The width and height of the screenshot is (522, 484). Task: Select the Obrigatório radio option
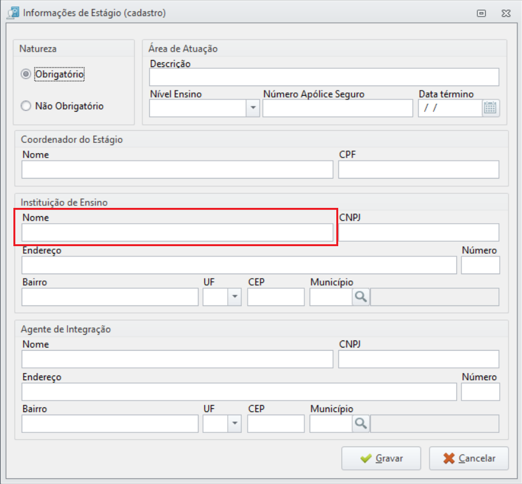point(26,74)
